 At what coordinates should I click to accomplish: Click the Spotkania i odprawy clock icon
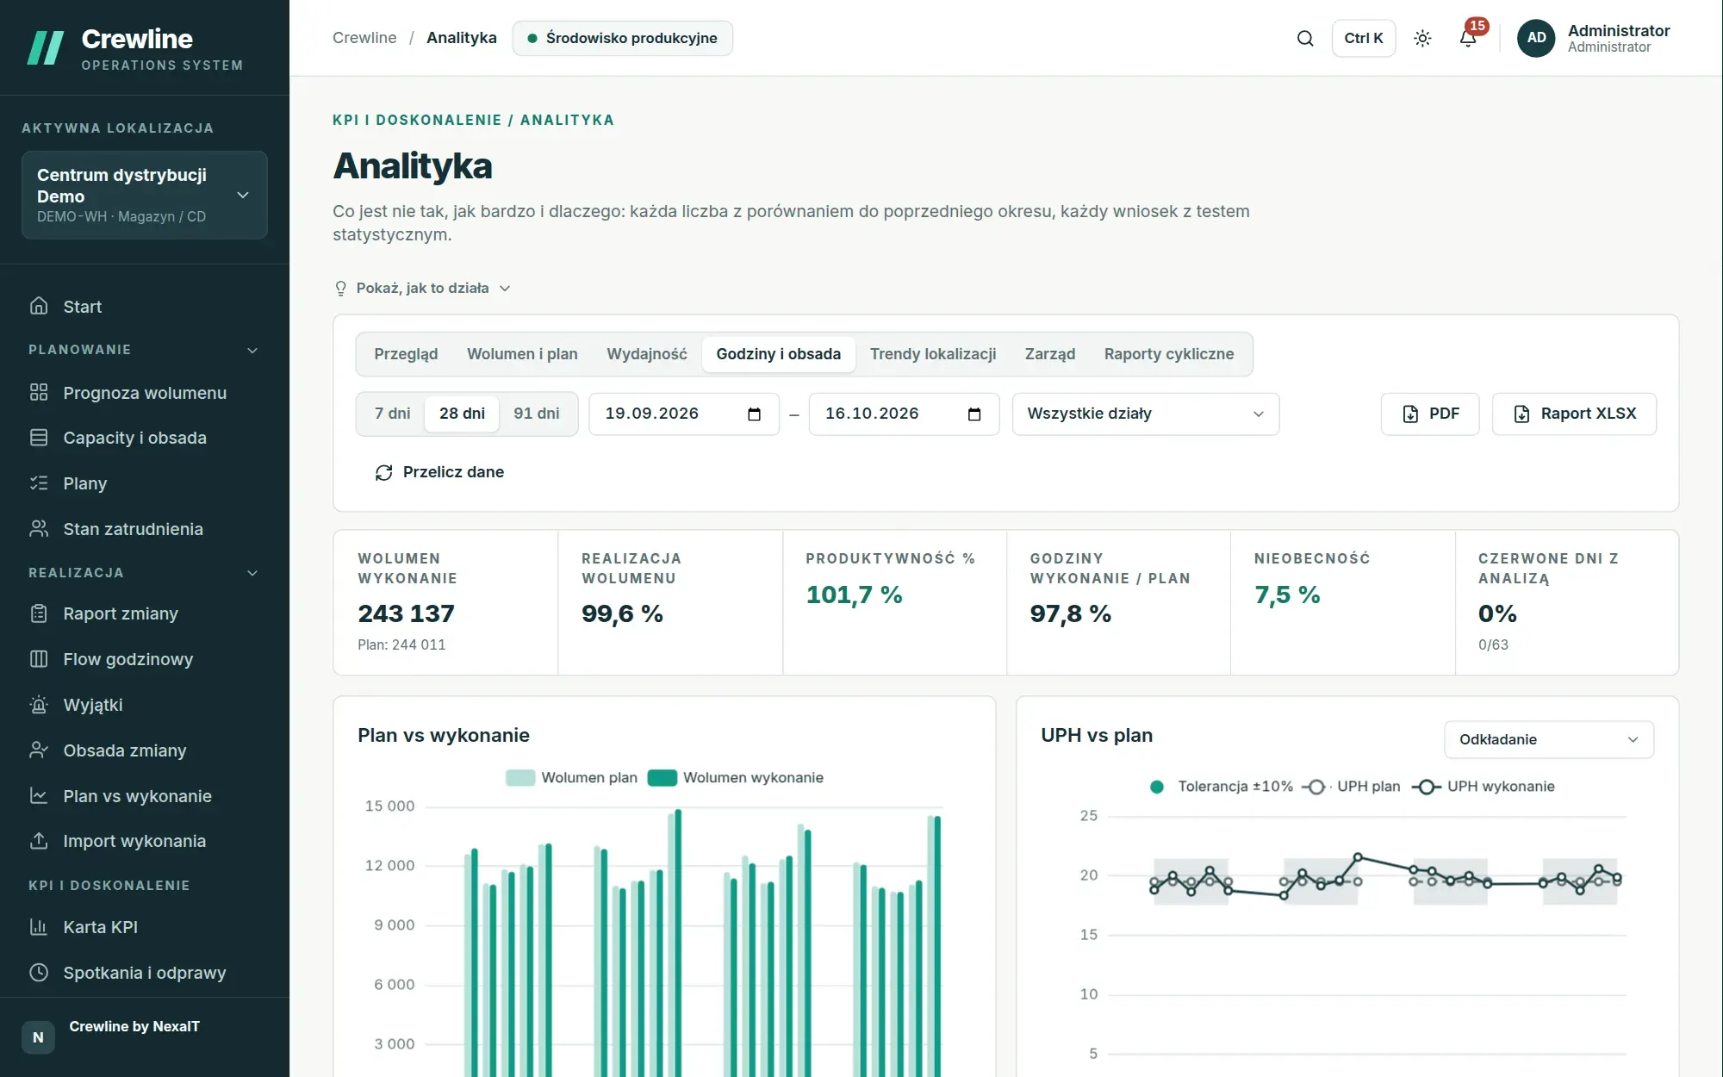tap(39, 973)
